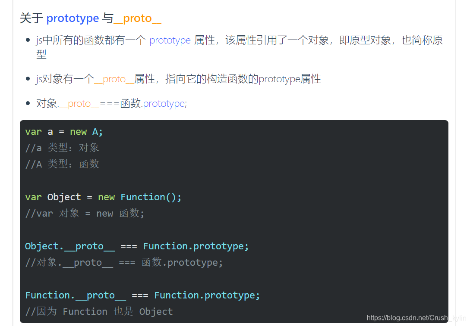
Task: Click the blue 'prototype' word in first bullet
Action: coord(170,40)
